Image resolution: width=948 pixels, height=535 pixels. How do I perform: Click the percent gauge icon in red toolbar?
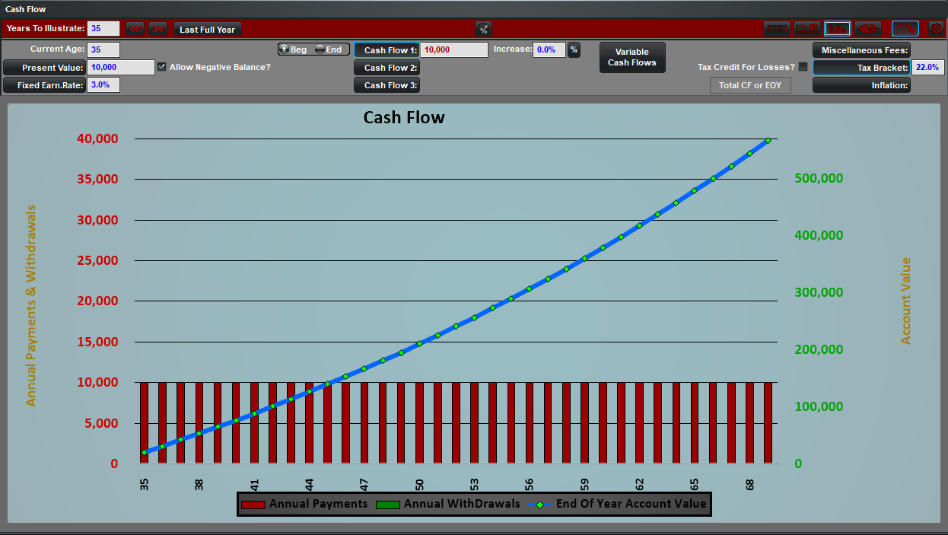(x=483, y=29)
